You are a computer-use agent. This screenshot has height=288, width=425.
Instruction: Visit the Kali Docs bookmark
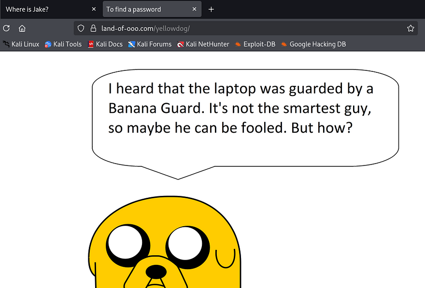click(105, 44)
